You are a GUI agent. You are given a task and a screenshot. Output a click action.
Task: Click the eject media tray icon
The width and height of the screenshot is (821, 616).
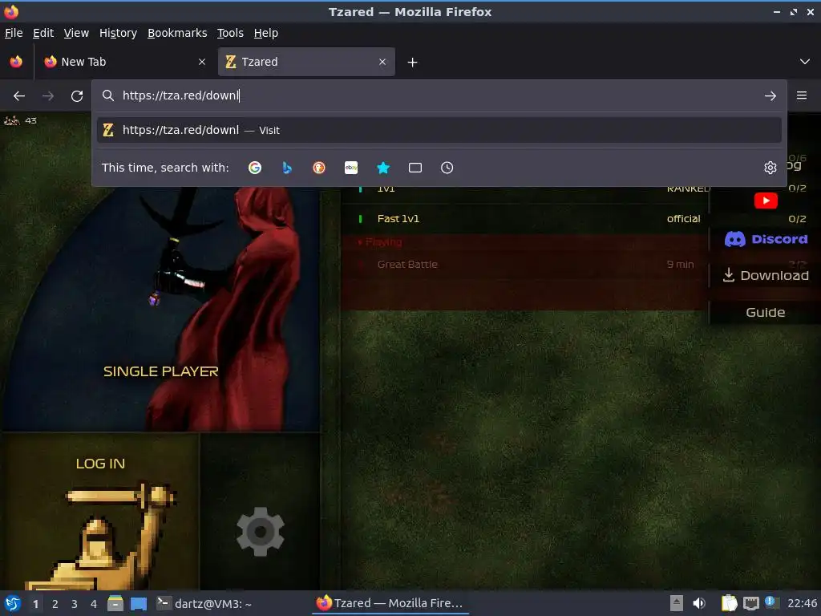(677, 603)
